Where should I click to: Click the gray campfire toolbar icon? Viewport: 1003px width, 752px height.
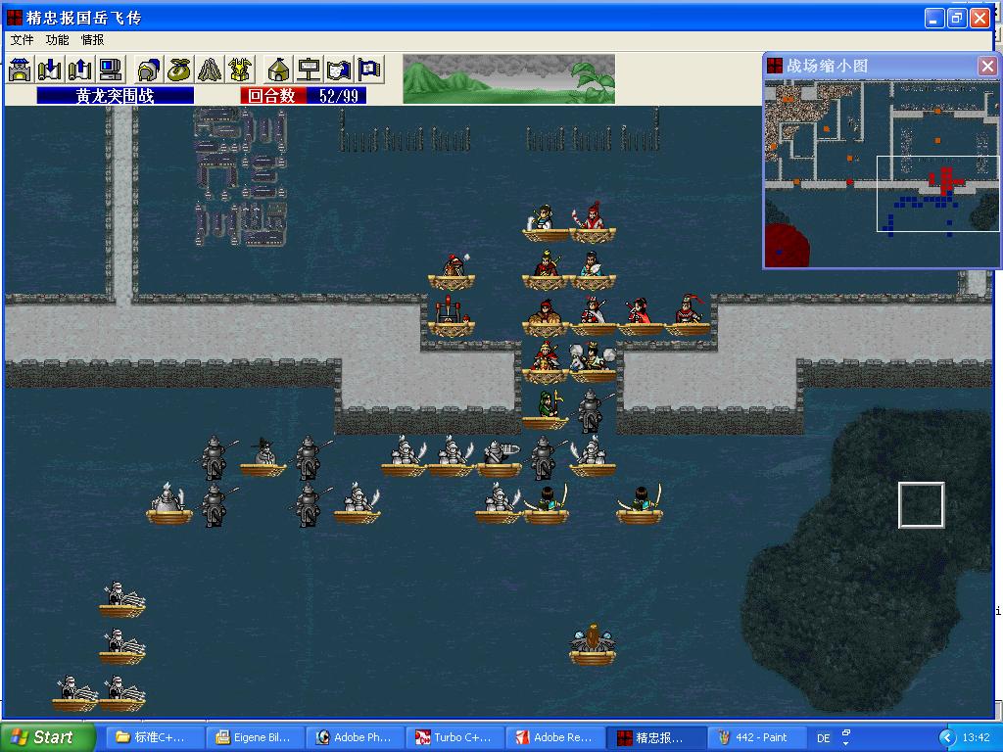(210, 70)
